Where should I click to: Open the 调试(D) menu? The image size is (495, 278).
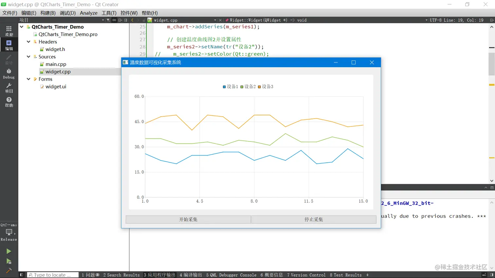(x=68, y=13)
